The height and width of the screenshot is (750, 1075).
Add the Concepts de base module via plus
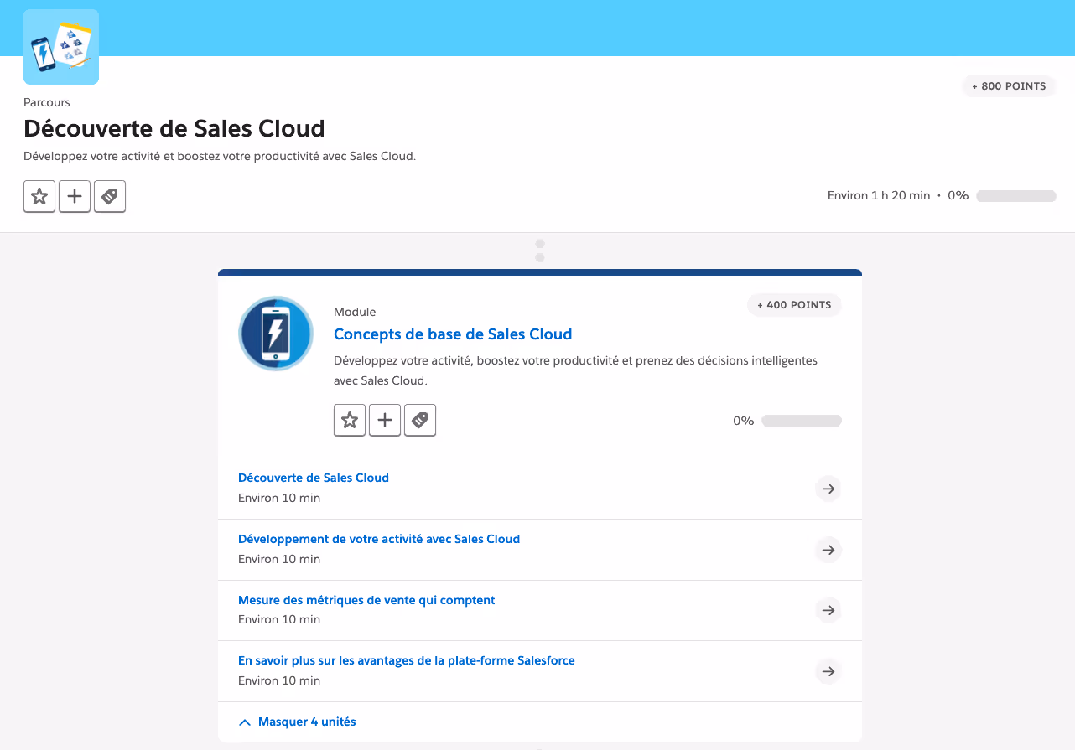coord(385,420)
